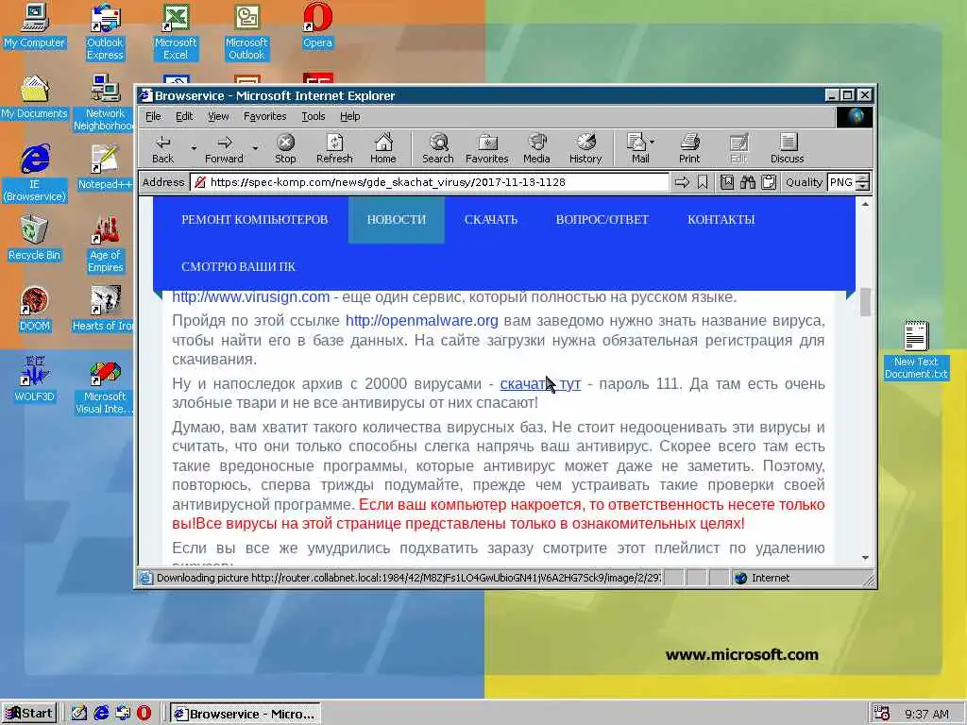Open the Favorites toolbar pane
Image resolution: width=967 pixels, height=725 pixels.
[x=486, y=148]
